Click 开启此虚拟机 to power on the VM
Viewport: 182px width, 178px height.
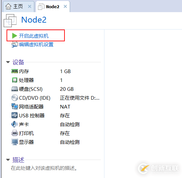click(x=34, y=36)
